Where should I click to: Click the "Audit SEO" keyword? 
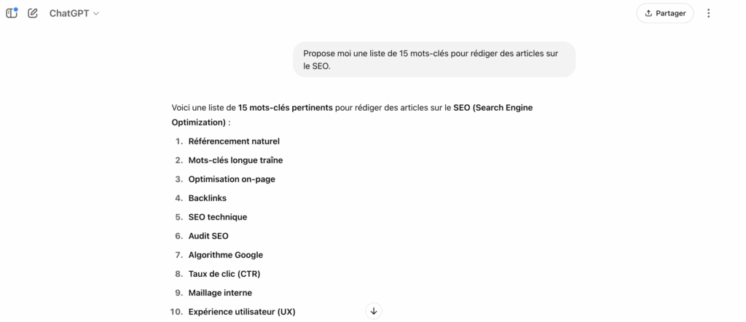tap(208, 236)
